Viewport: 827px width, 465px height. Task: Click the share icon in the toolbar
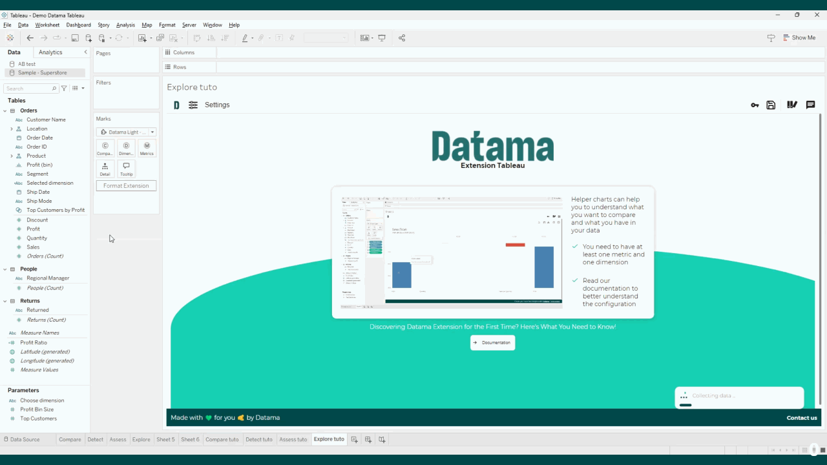tap(402, 38)
